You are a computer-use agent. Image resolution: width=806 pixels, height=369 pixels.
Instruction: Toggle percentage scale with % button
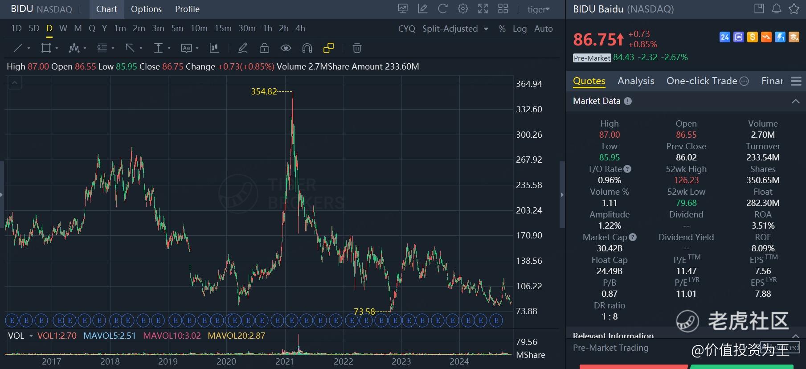502,29
